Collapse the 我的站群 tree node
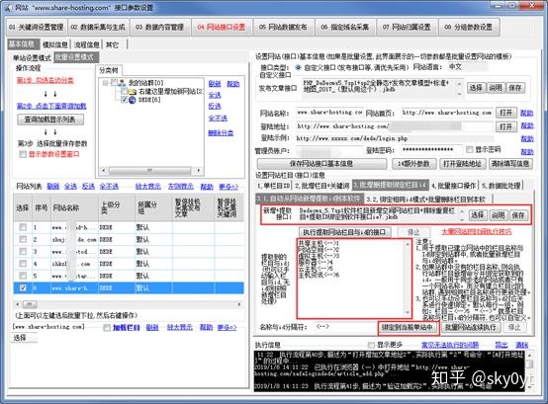Screen dimensions: 548x404 [105, 83]
